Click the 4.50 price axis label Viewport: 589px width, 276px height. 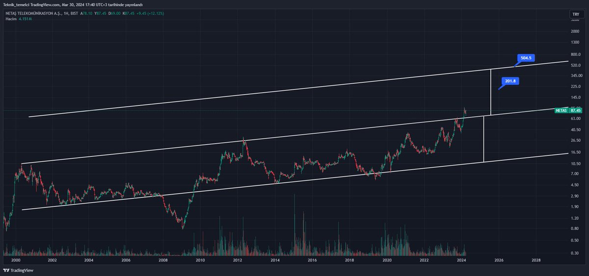(575, 185)
